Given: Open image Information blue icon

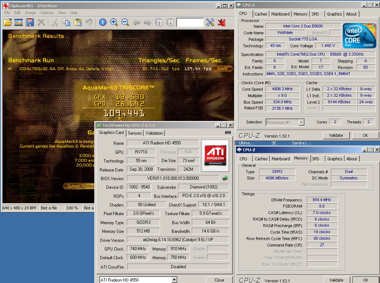Looking at the screenshot, I should [x=103, y=22].
